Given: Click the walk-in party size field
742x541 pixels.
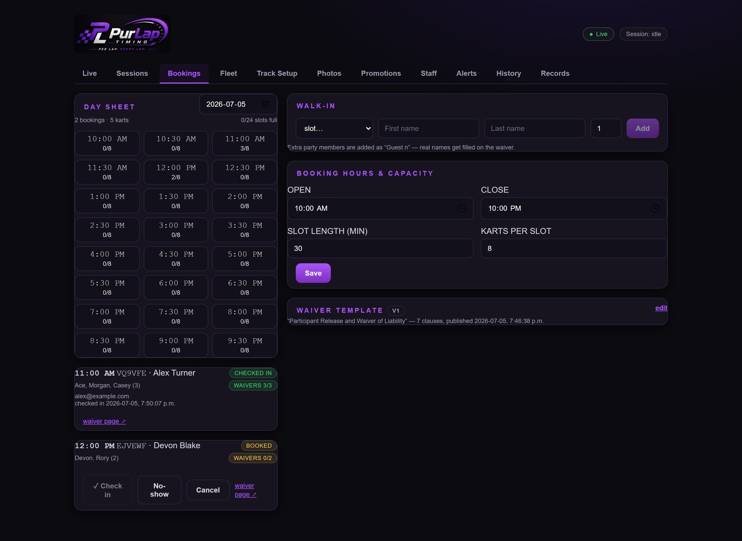Looking at the screenshot, I should pyautogui.click(x=606, y=128).
